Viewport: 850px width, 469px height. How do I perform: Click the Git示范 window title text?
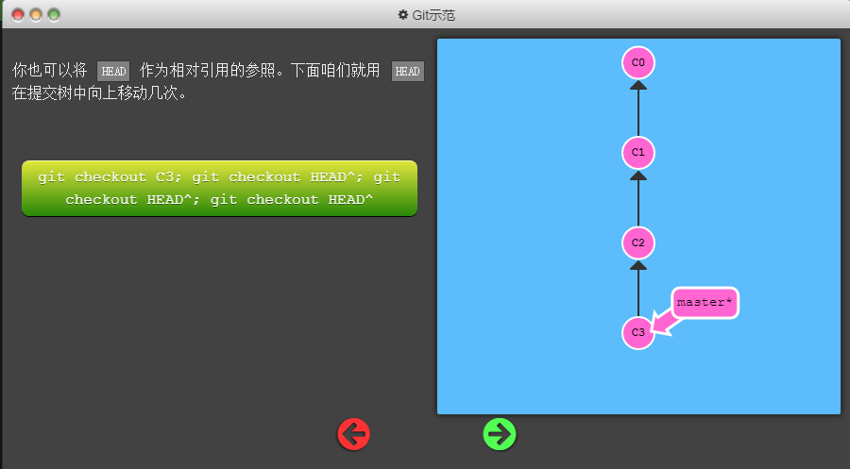point(433,15)
